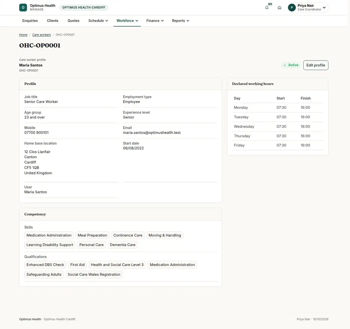Screen dimensions: 350x329
Task: Open the Clients section
Action: 52,21
